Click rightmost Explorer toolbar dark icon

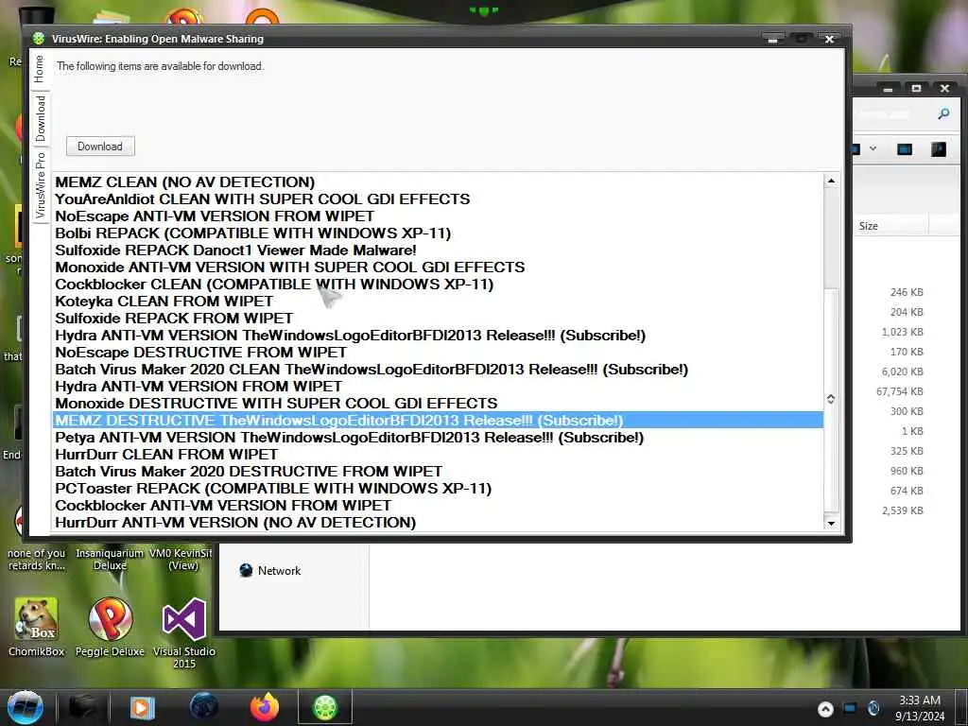pos(938,148)
